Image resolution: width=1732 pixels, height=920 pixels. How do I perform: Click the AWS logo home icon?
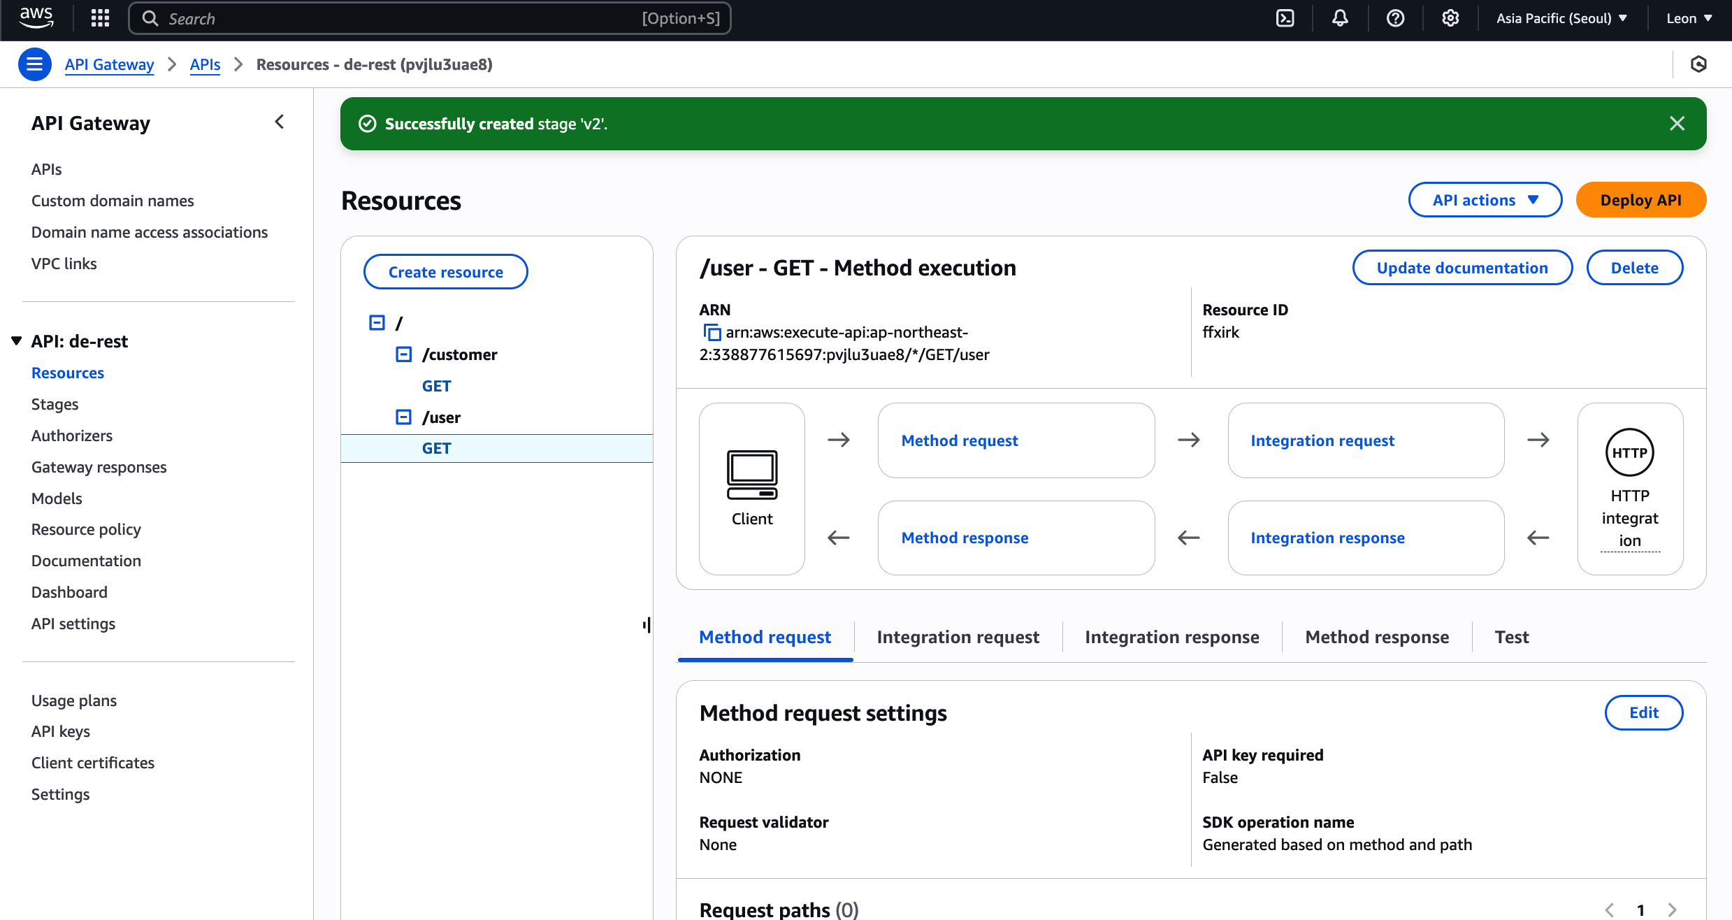36,17
